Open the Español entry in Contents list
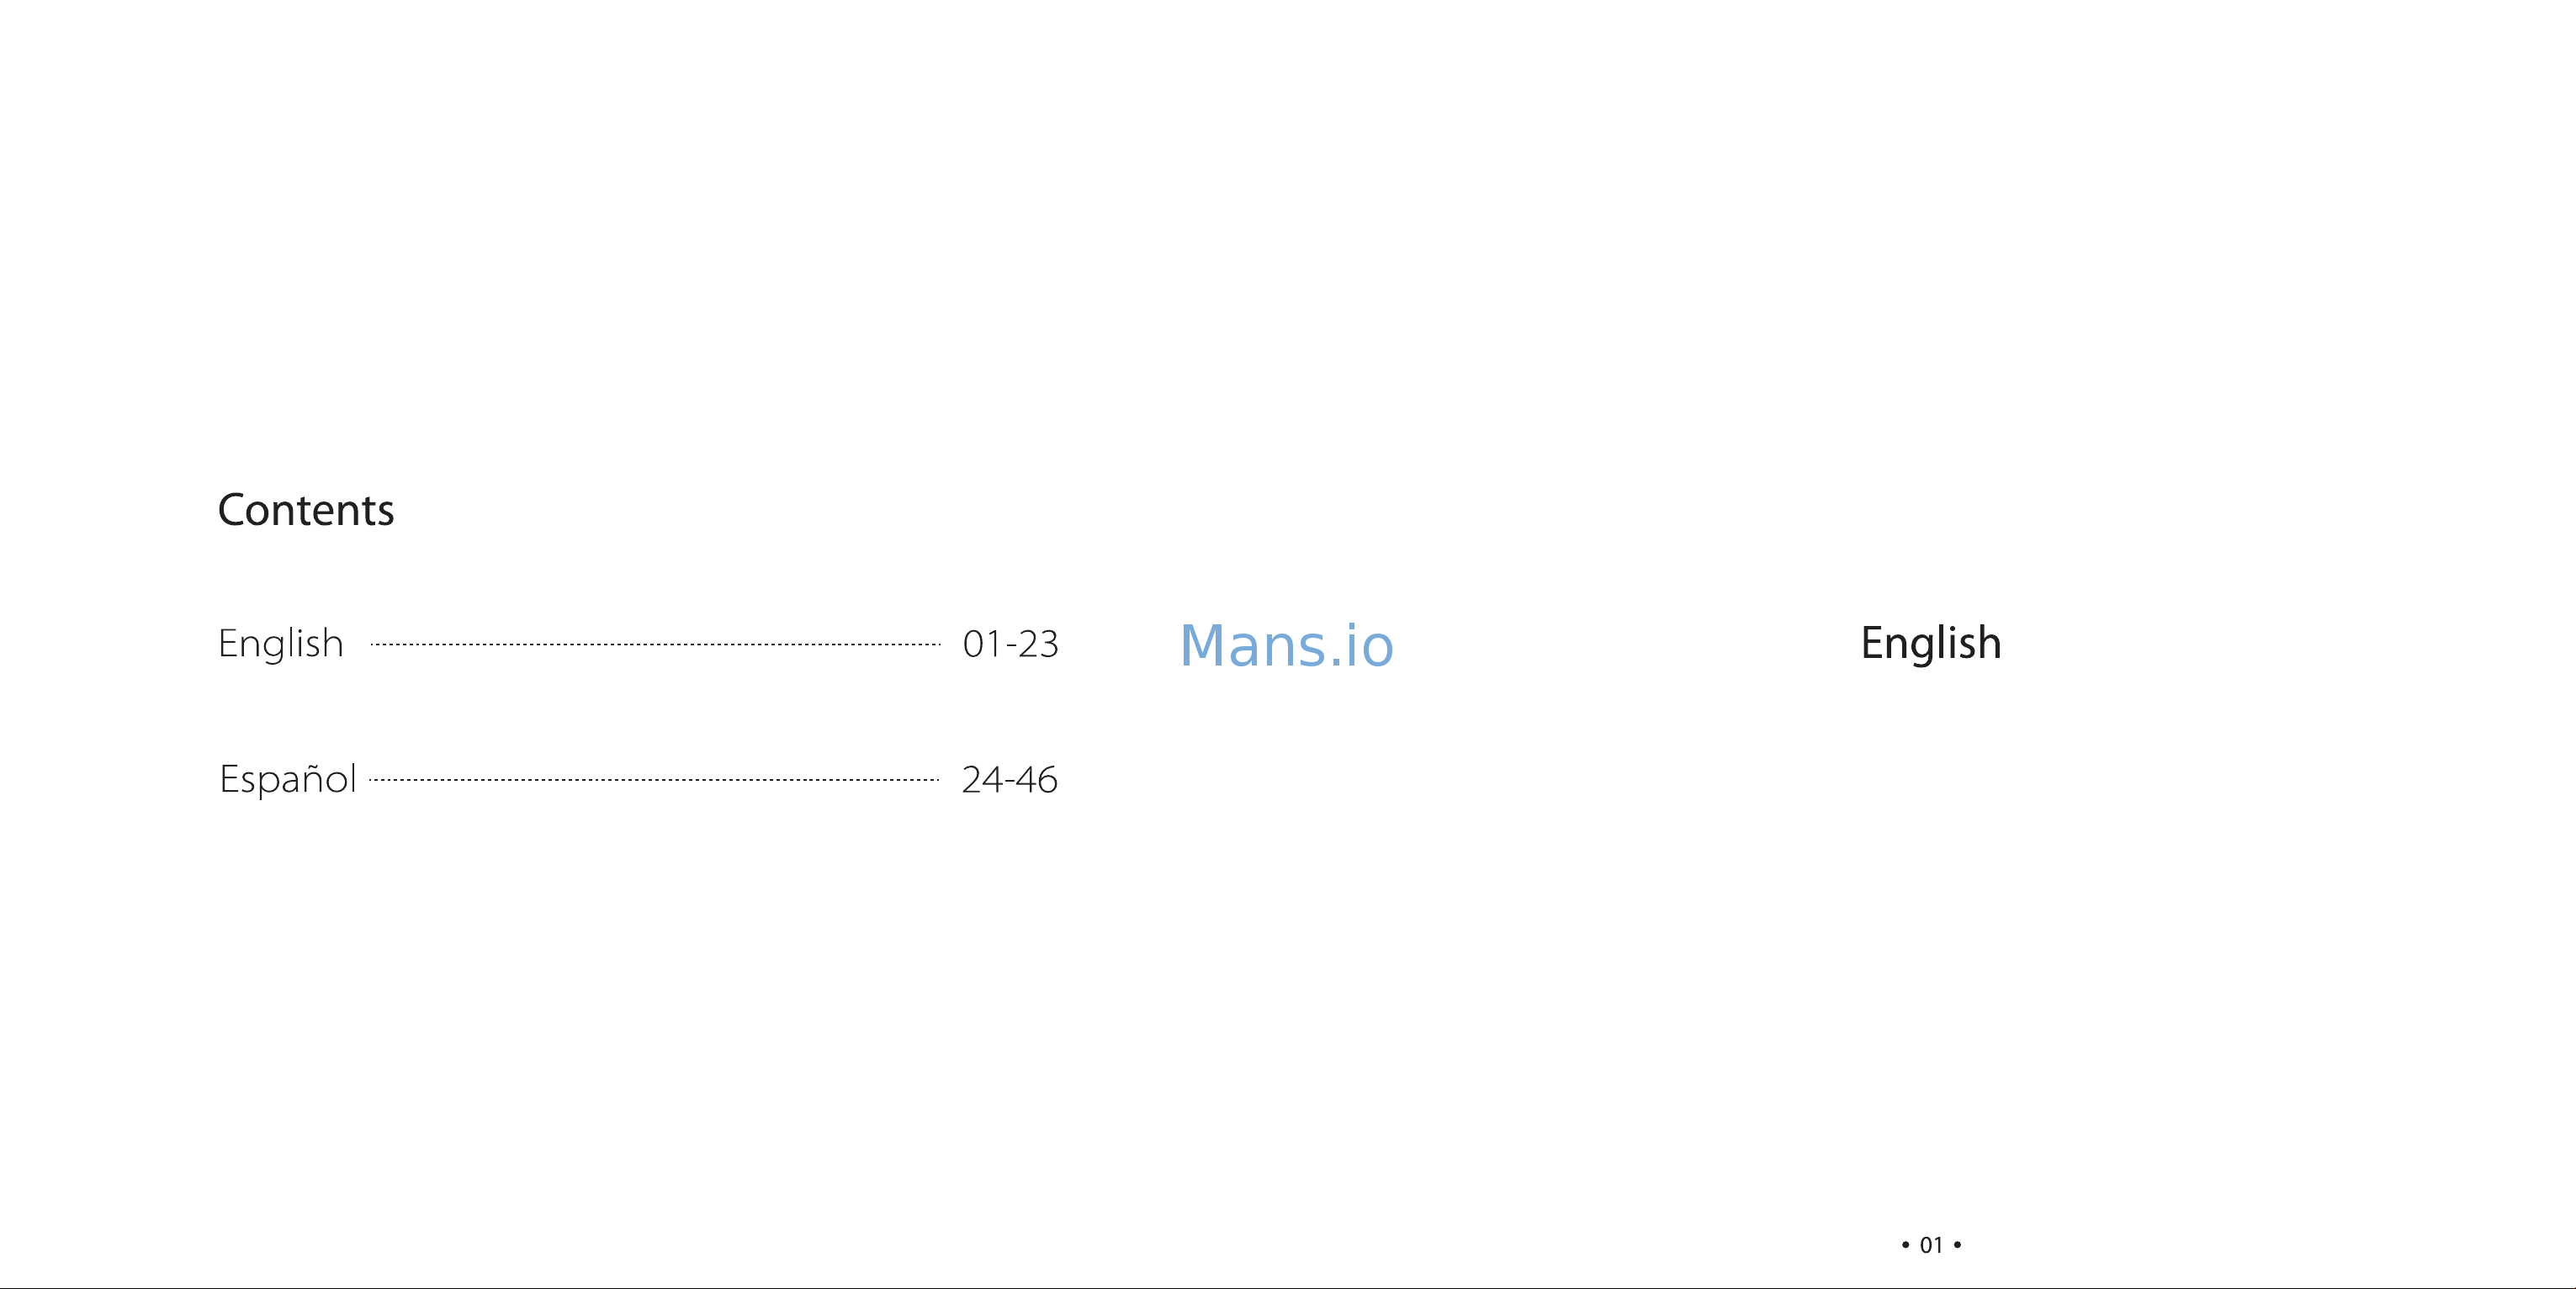Image resolution: width=2576 pixels, height=1289 pixels. coord(288,777)
